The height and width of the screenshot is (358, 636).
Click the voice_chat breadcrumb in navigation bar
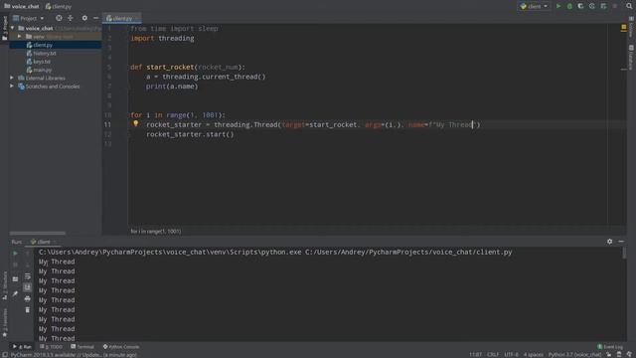pos(22,7)
